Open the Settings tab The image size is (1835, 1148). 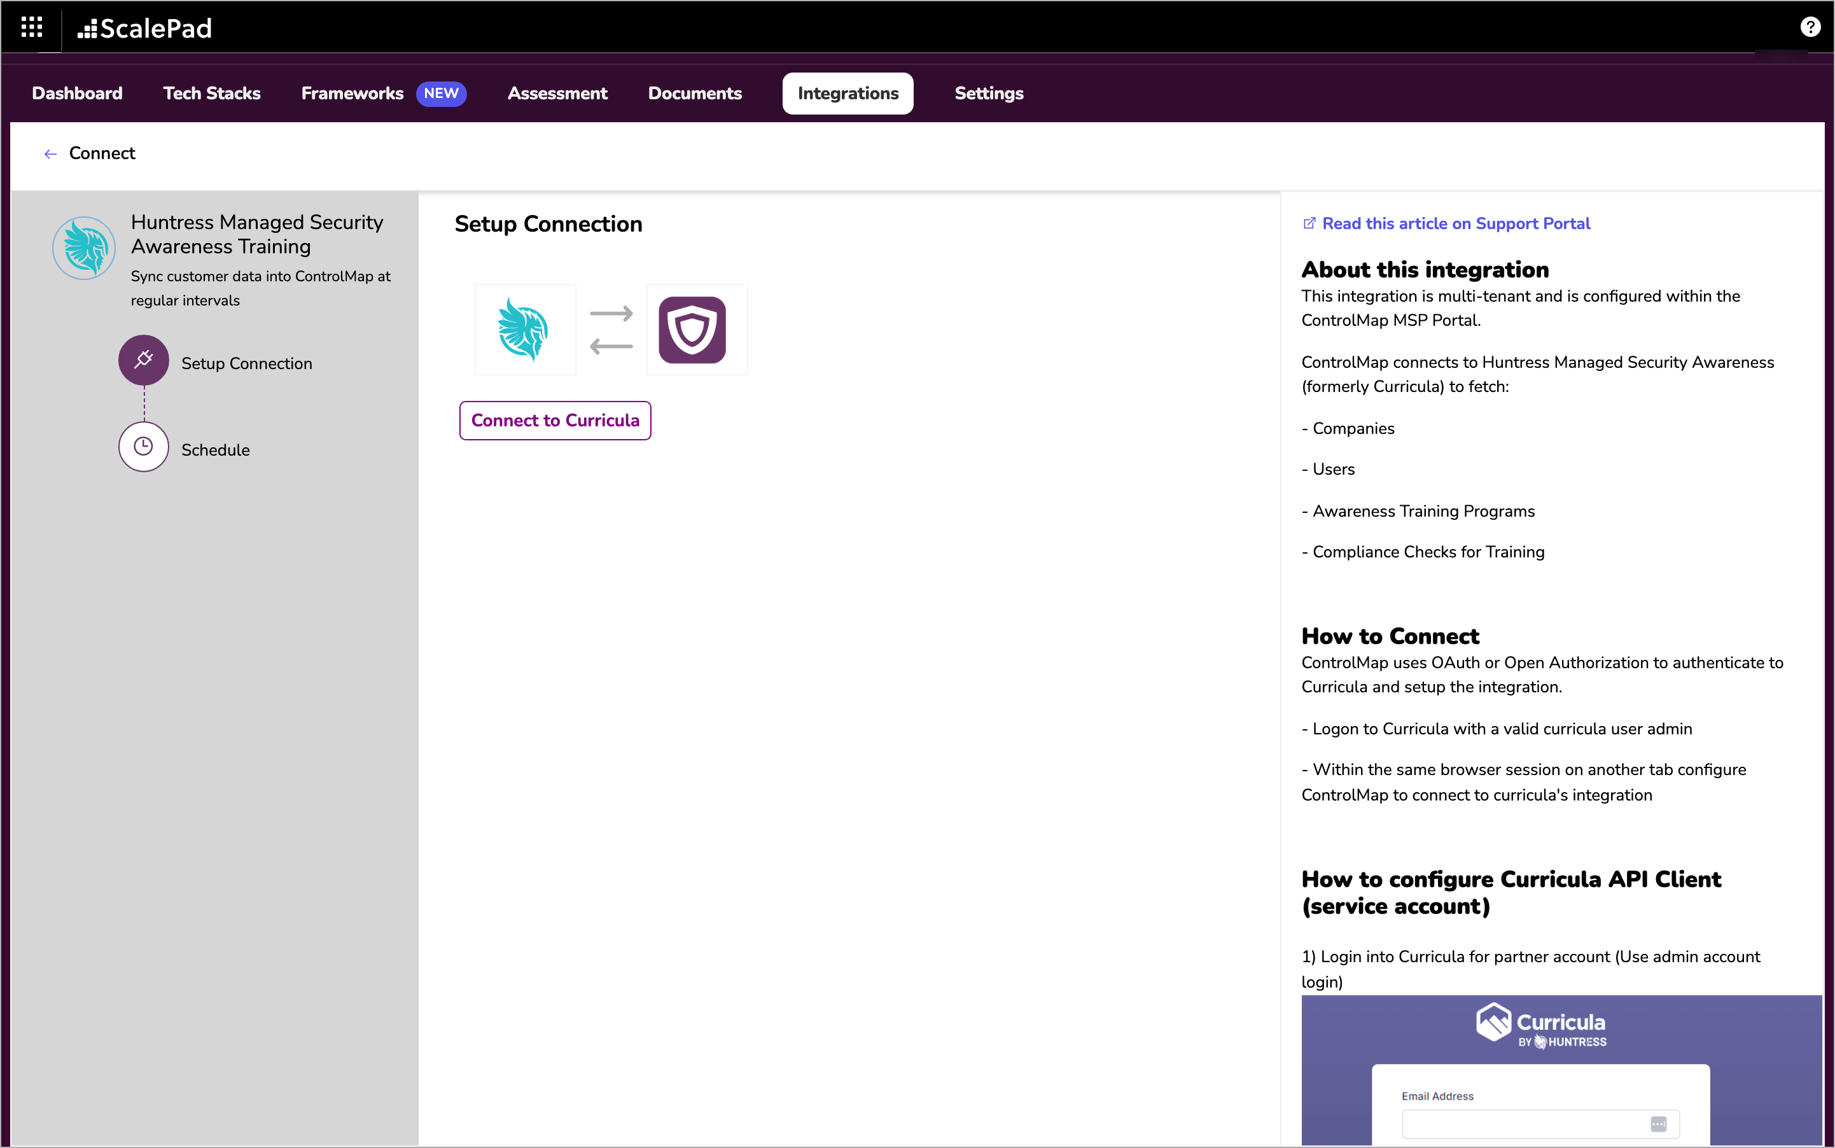[989, 94]
